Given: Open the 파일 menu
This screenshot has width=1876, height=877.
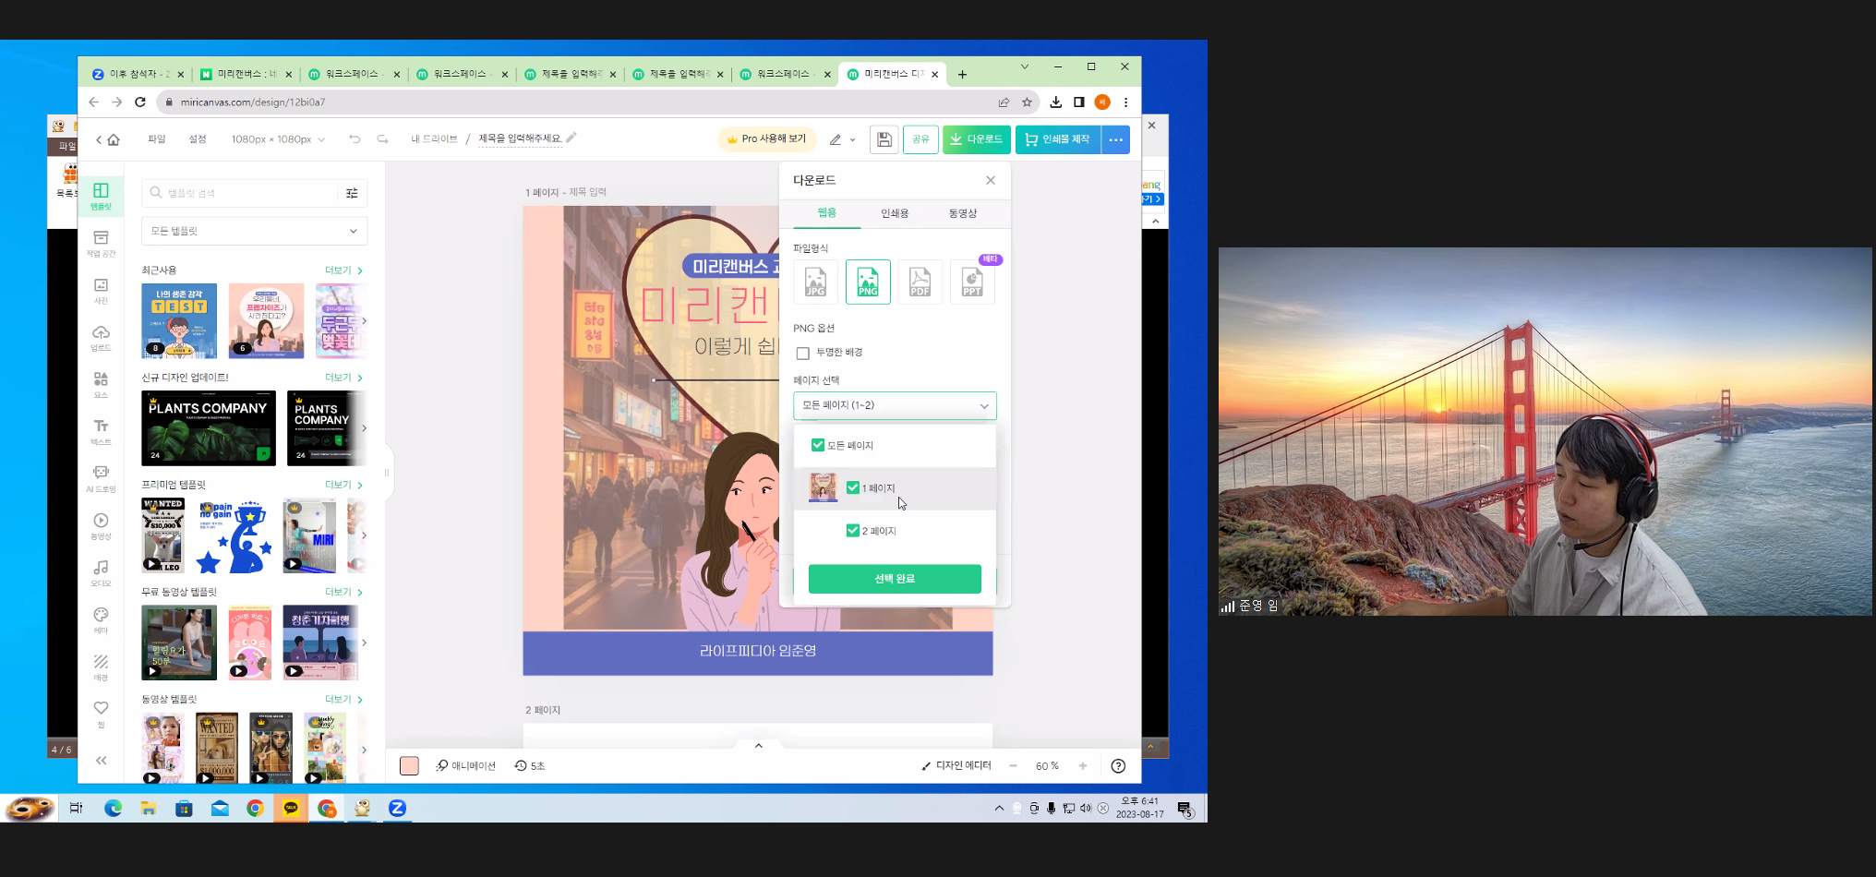Looking at the screenshot, I should 157,139.
